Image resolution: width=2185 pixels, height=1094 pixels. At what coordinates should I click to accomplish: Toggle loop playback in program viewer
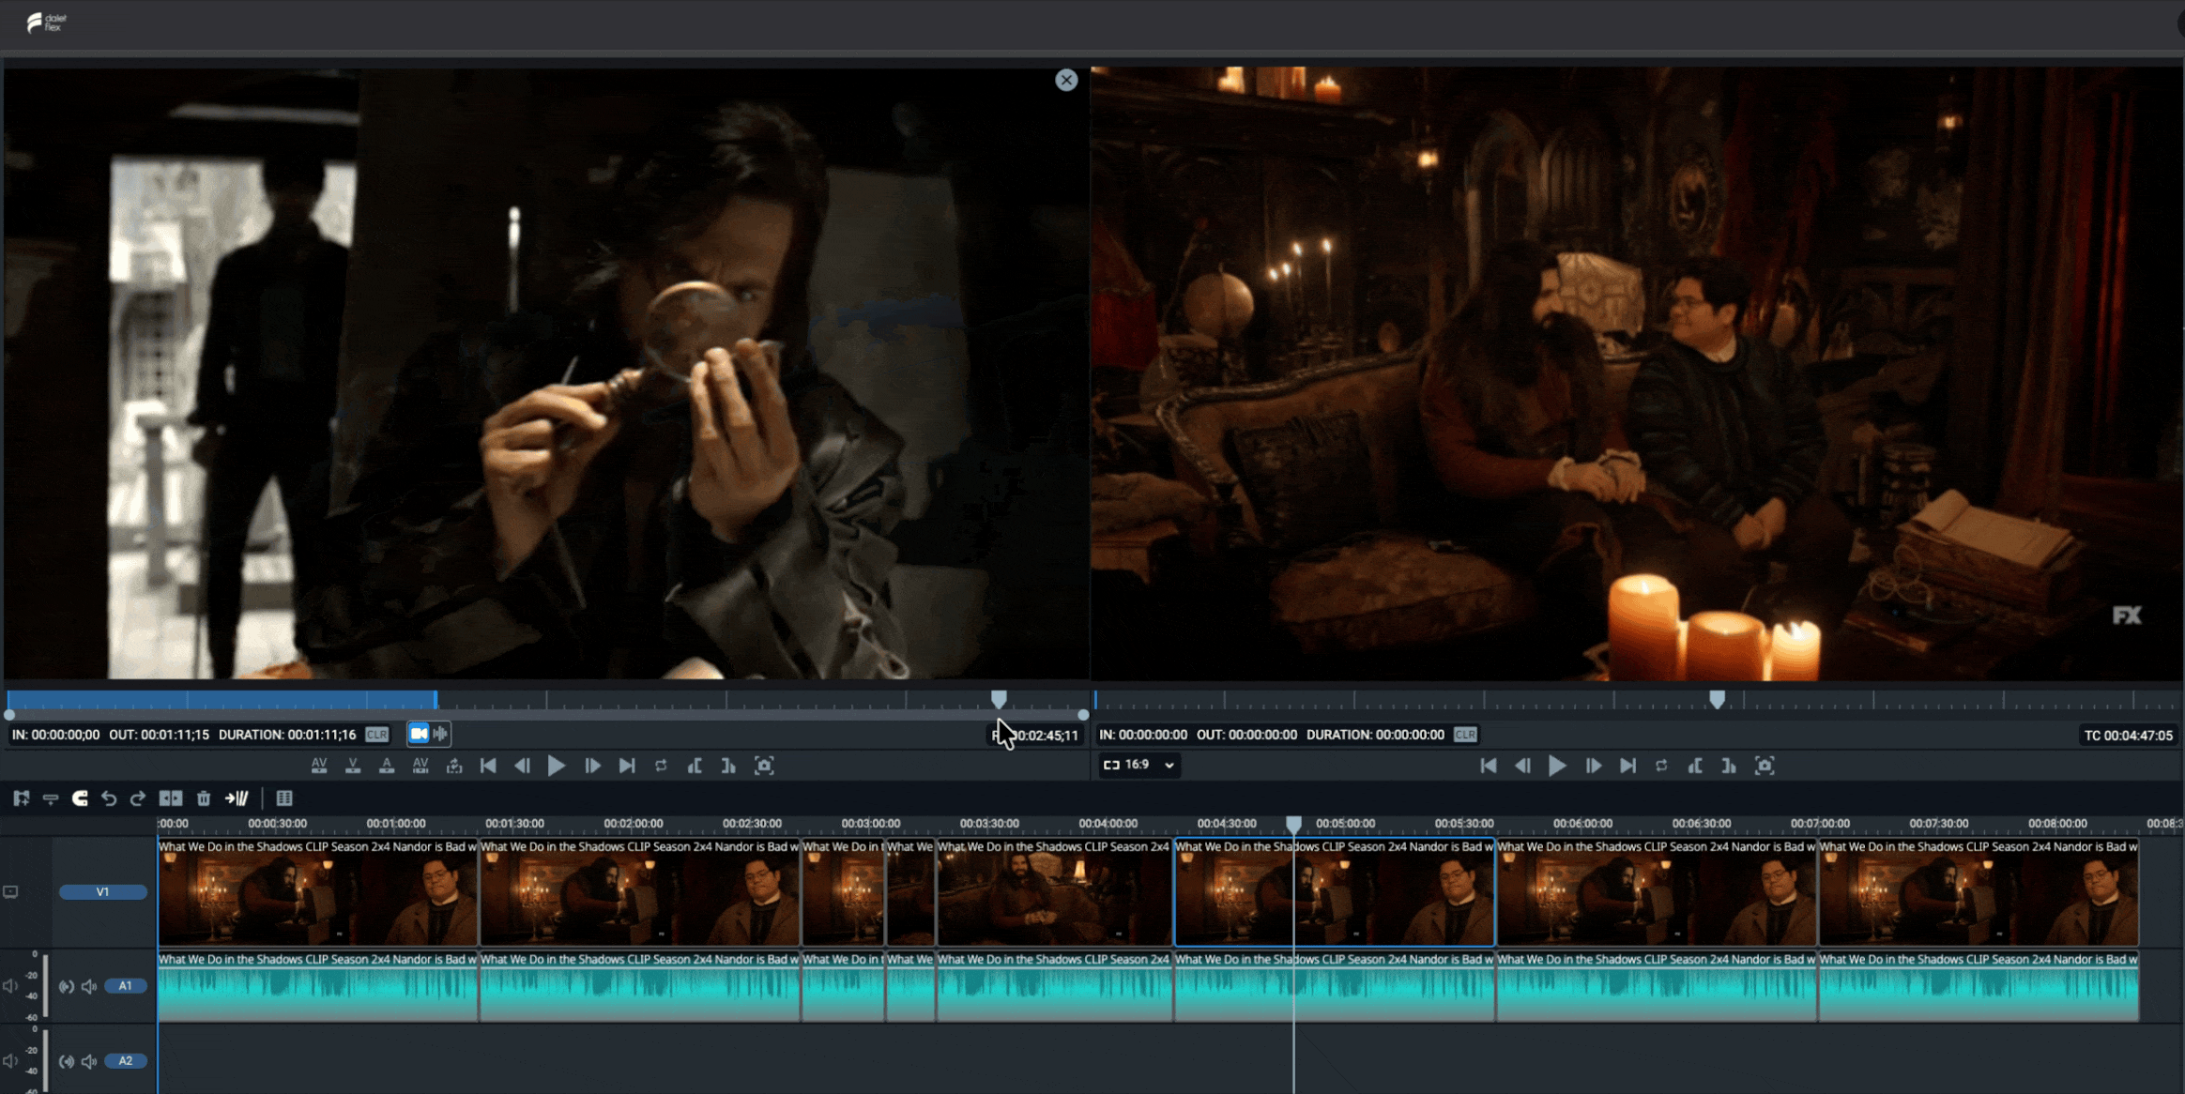1661,766
